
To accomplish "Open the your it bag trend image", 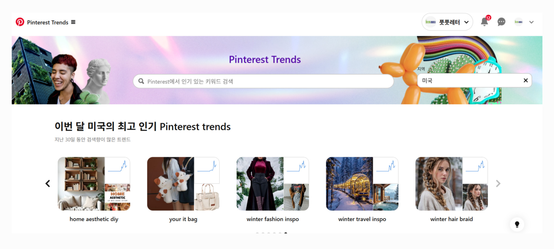I will 171,184.
